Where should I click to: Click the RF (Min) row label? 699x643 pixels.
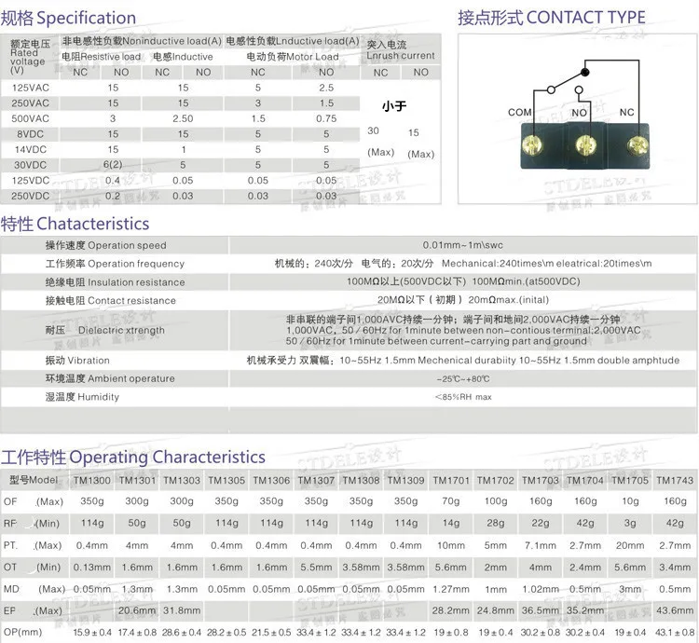pyautogui.click(x=32, y=524)
